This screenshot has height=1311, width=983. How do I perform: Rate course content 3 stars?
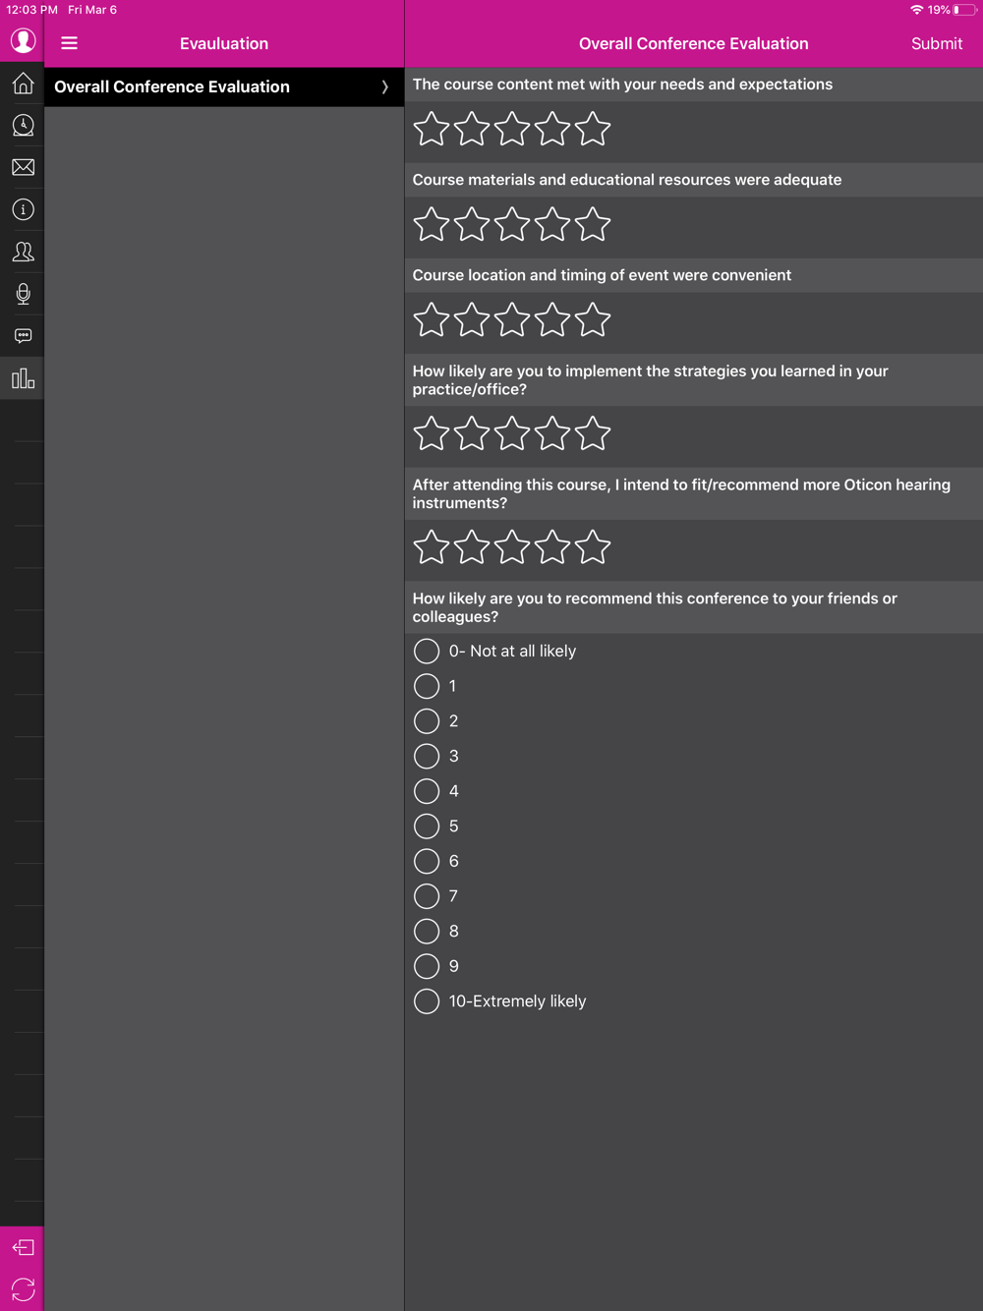pos(512,129)
